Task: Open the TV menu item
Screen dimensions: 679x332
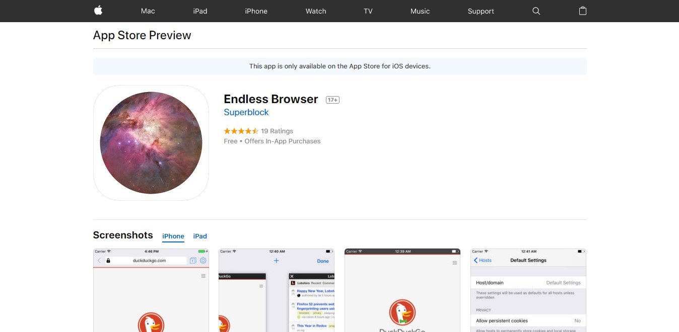Action: coord(368,11)
